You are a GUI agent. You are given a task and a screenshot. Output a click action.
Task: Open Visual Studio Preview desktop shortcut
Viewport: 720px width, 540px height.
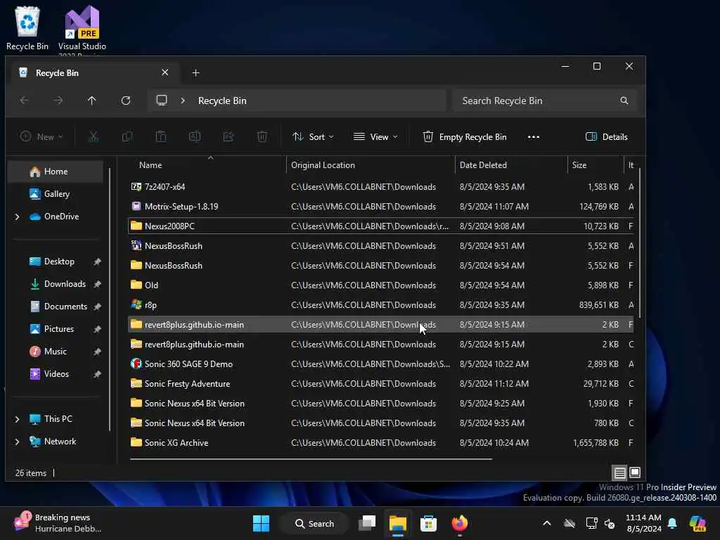pos(82,30)
